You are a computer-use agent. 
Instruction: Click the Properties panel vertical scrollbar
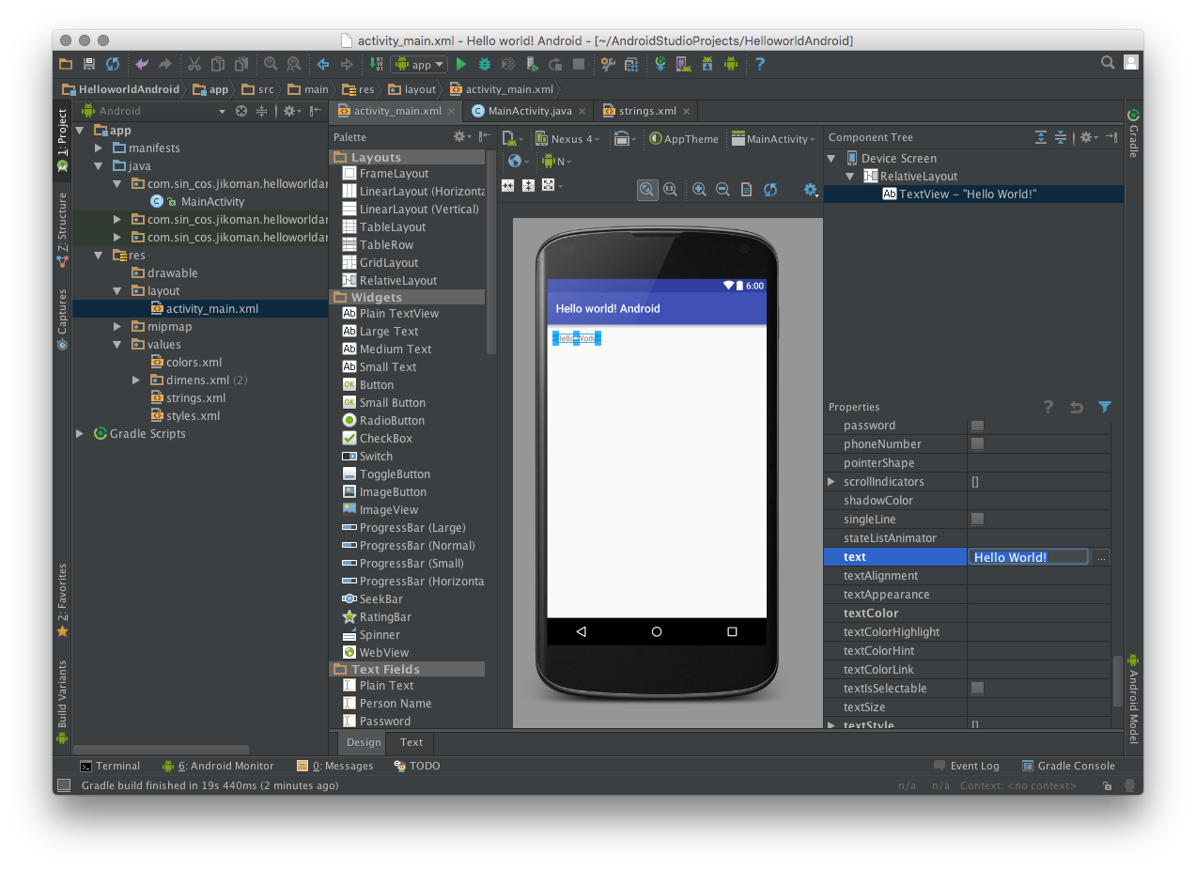(1118, 681)
